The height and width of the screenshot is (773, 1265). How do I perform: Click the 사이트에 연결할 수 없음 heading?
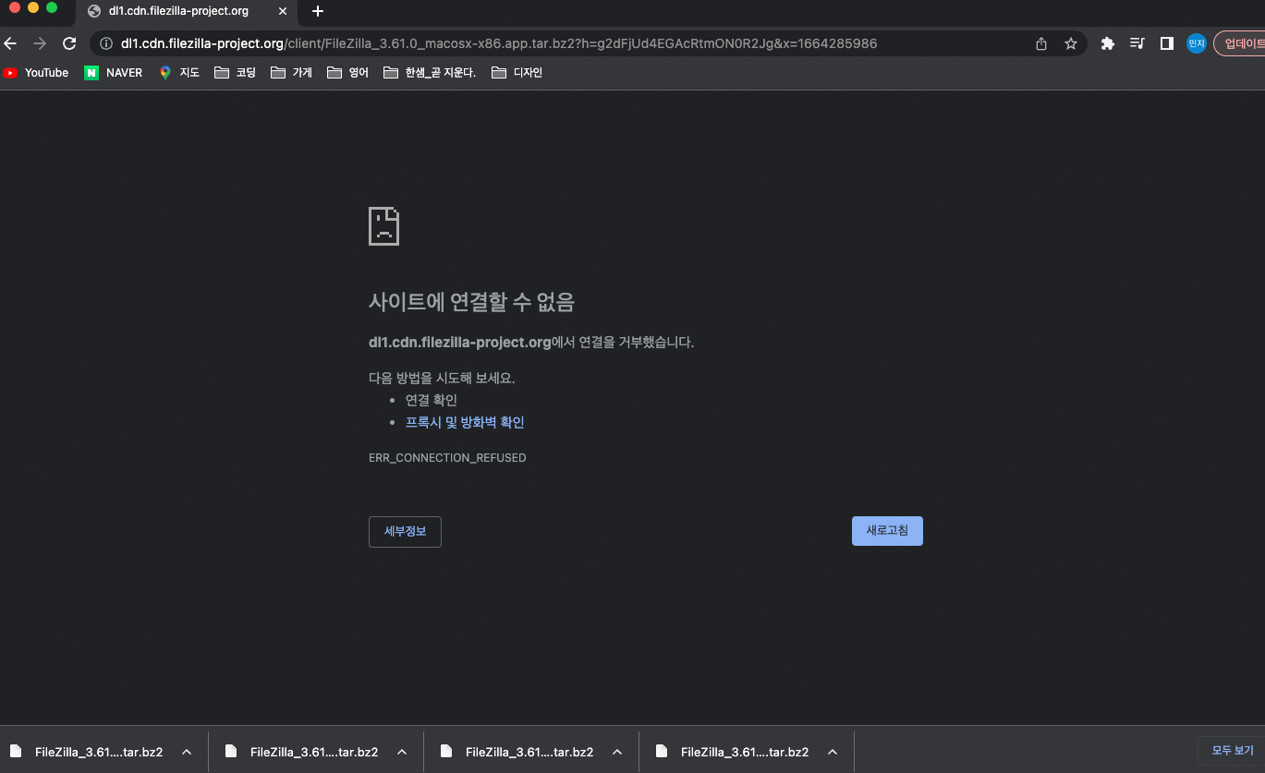coord(471,302)
